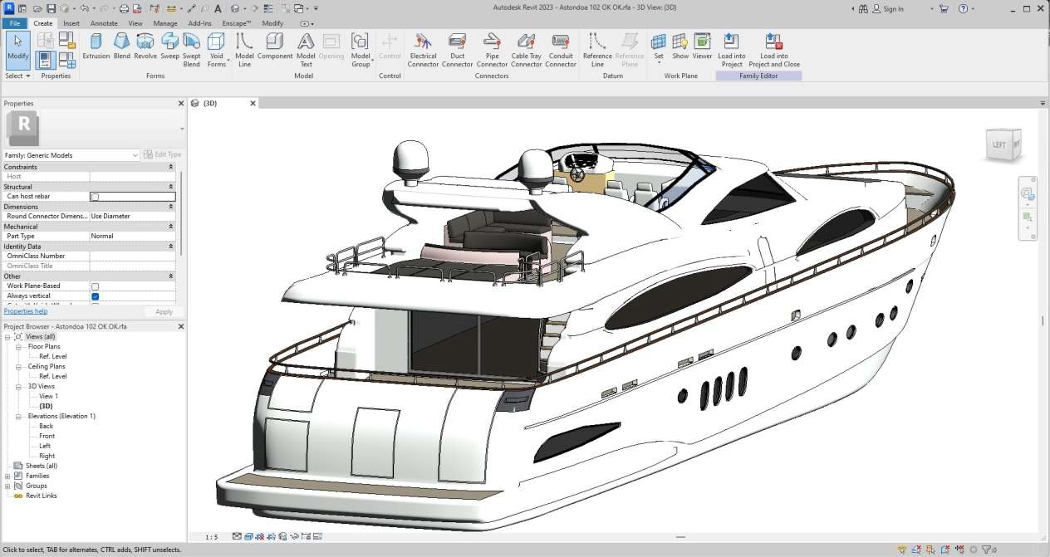Screen dimensions: 1050x557
Task: Click the OmniClass Number field
Action: 132,257
